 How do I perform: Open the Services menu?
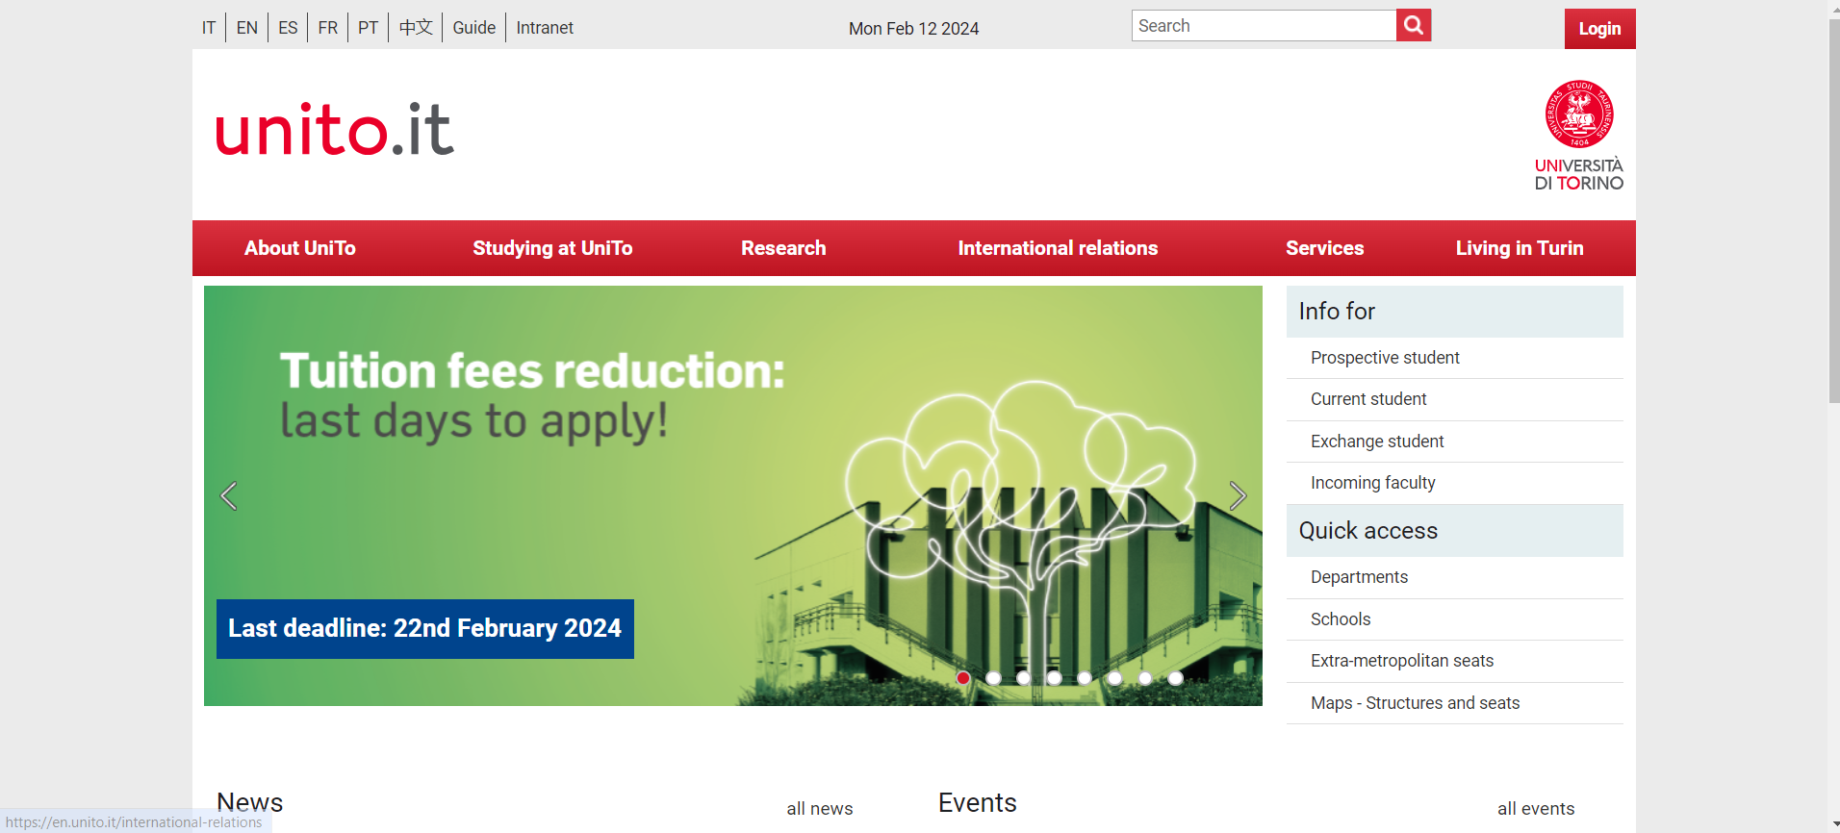[1324, 248]
